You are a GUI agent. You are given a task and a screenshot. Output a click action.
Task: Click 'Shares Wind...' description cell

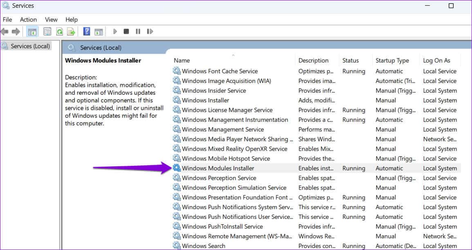317,139
